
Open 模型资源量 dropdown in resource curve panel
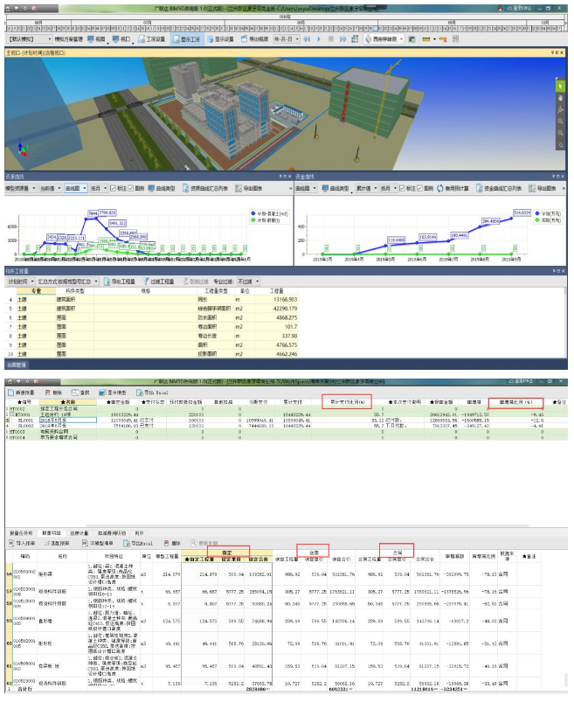pyautogui.click(x=21, y=189)
